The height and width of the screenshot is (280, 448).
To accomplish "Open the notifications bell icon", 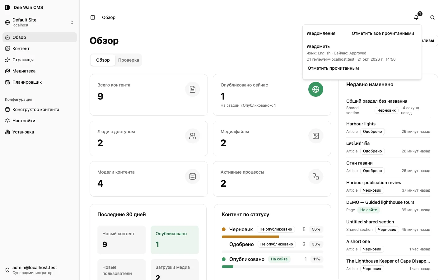I will coord(416,17).
